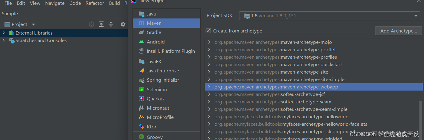Select Scratches and Consoles in Project tree
This screenshot has width=424, height=140.
point(64,40)
